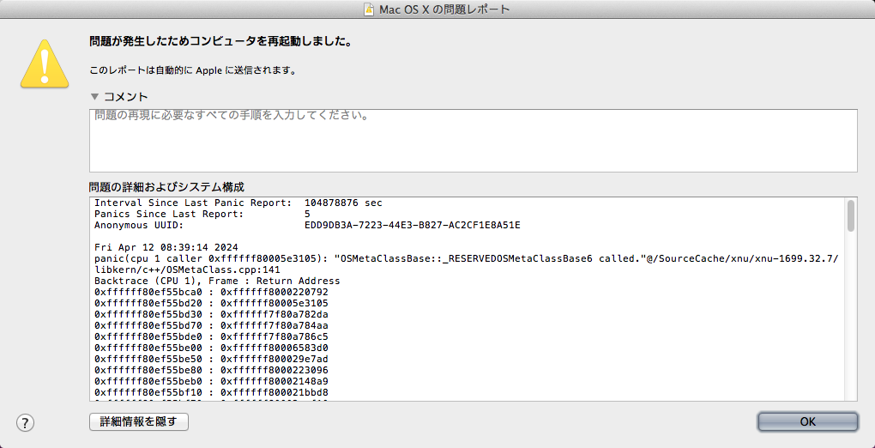
Task: Click the Backtrace (CPU 1) header line
Action: [216, 281]
